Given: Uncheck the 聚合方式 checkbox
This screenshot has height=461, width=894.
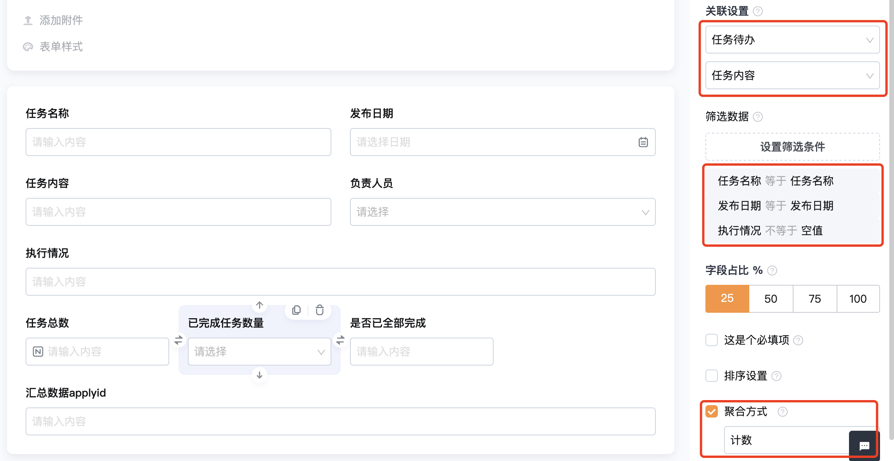Looking at the screenshot, I should (x=712, y=411).
